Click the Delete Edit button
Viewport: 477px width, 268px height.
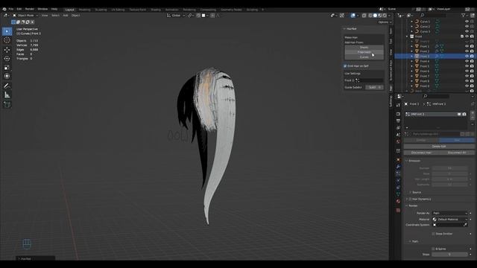[439, 146]
